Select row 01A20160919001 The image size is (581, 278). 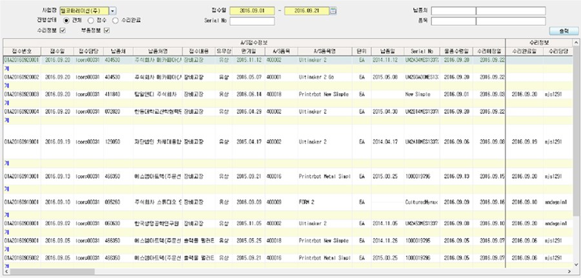pyautogui.click(x=287, y=142)
